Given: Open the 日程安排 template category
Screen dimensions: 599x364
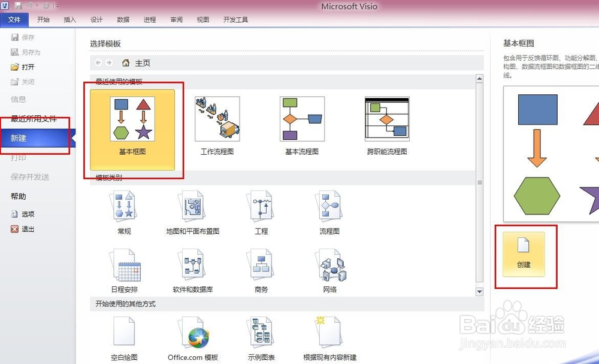Looking at the screenshot, I should 124,271.
